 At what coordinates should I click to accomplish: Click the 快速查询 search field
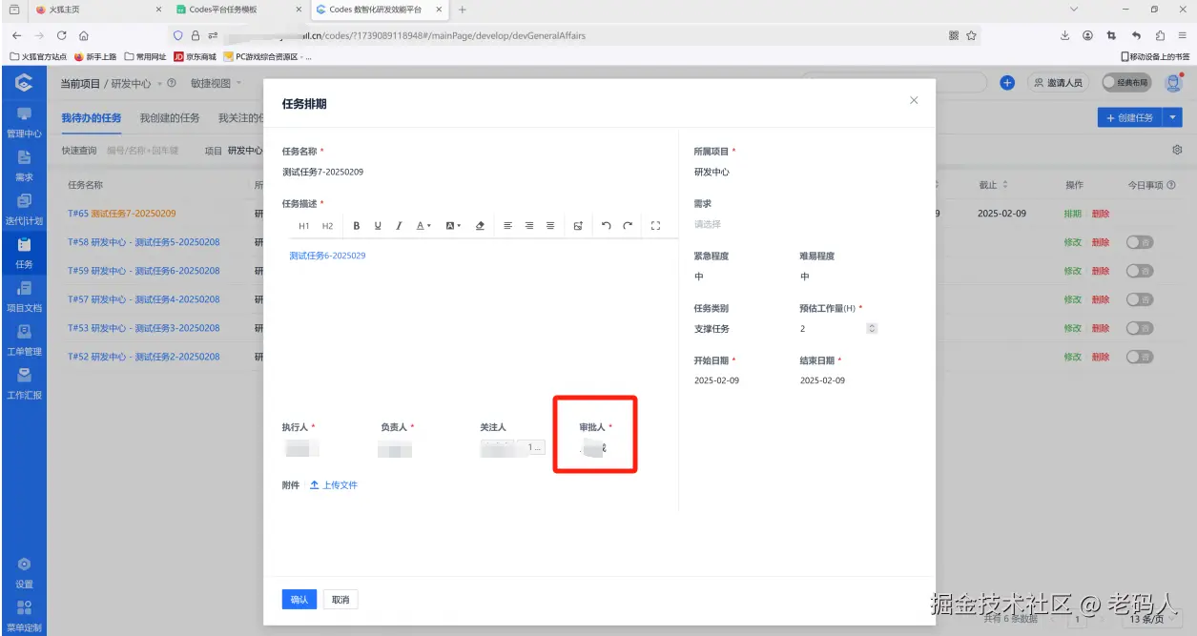click(143, 151)
